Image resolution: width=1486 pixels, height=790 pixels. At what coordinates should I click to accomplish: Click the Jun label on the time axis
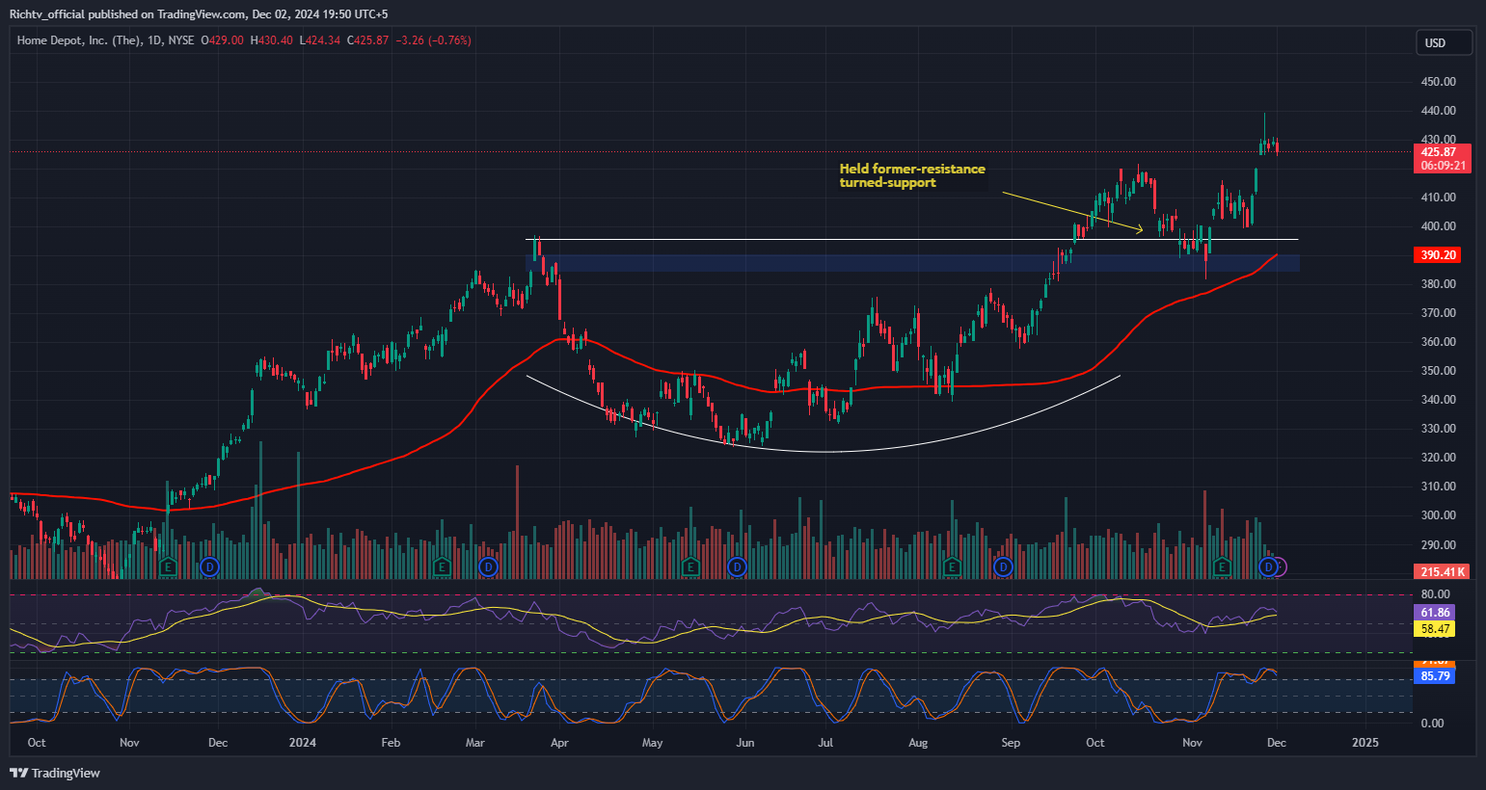coord(744,743)
